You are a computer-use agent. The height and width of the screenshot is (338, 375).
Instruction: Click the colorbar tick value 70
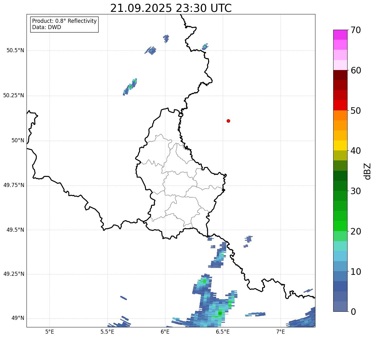(x=356, y=30)
